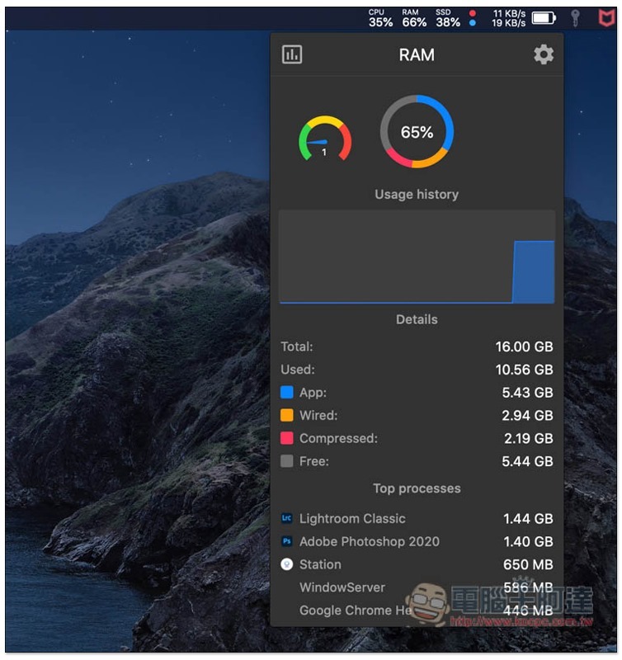Open the CPU 35% menu bar item
This screenshot has height=660, width=622.
380,18
